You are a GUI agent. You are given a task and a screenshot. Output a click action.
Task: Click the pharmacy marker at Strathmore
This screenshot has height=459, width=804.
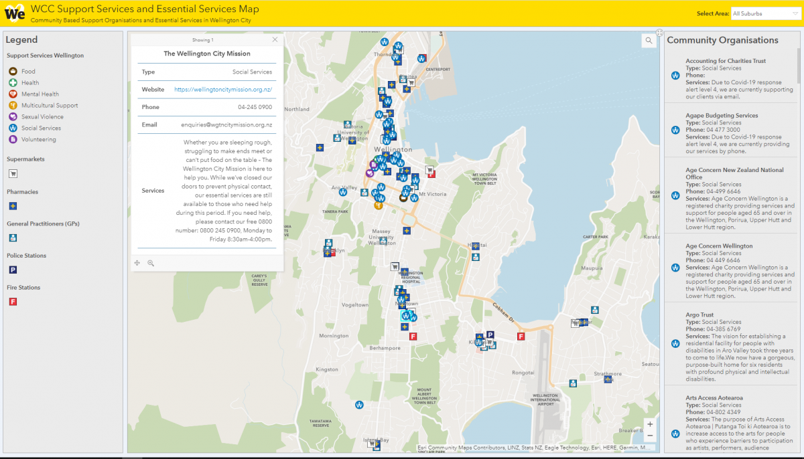608,379
